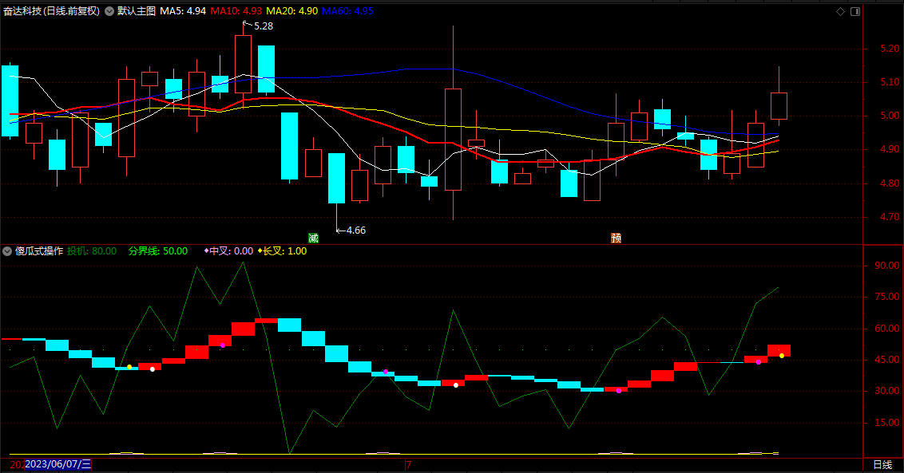904x473 pixels.
Task: Click the 5.20 price axis label
Action: [x=890, y=49]
